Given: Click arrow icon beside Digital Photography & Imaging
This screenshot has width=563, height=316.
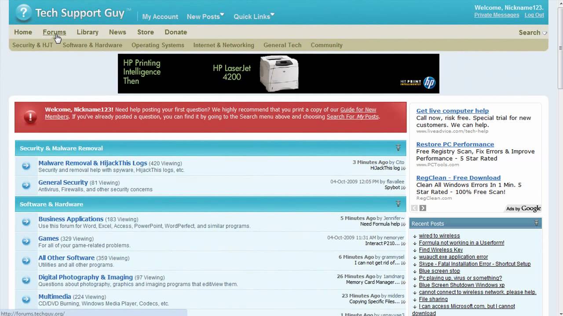Looking at the screenshot, I should pyautogui.click(x=26, y=280).
